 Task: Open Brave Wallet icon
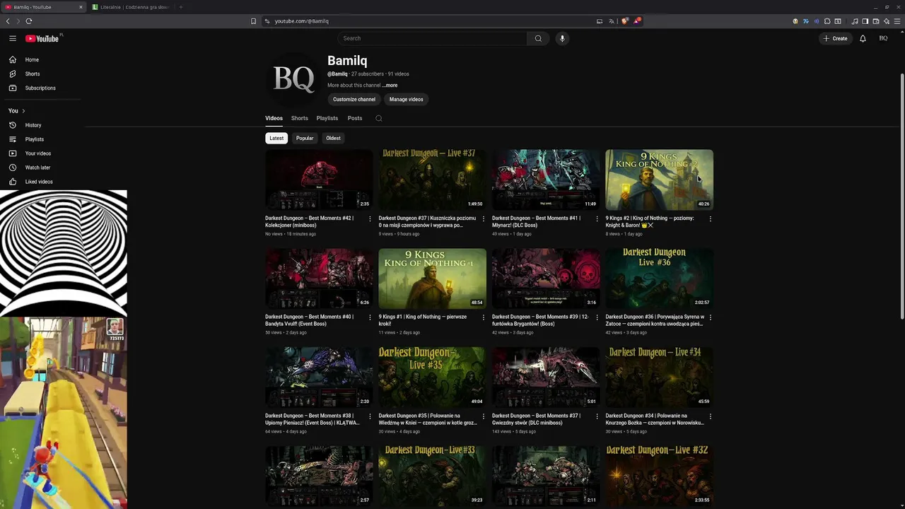tap(876, 21)
